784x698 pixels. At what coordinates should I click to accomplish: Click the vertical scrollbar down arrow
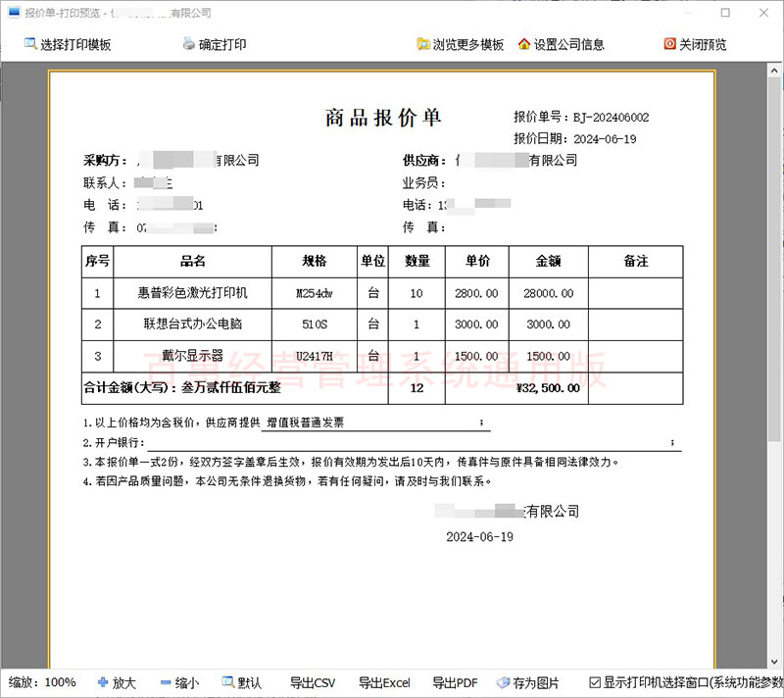774,661
